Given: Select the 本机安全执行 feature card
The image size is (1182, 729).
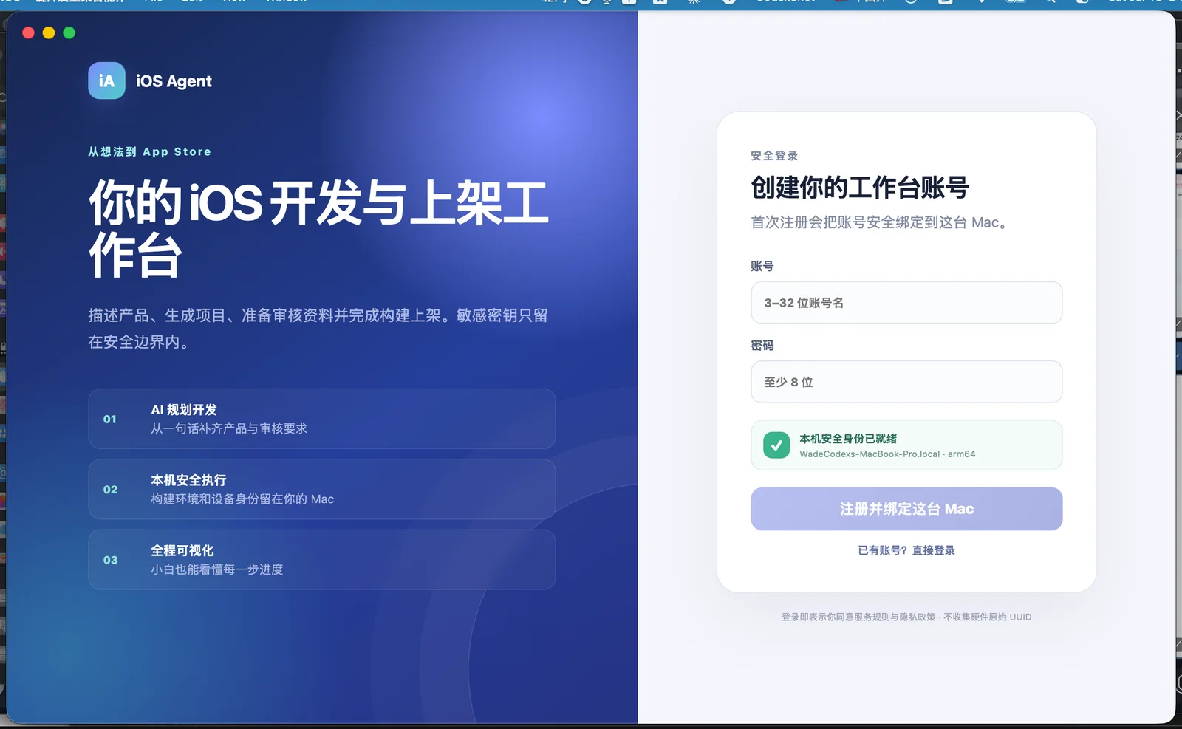Looking at the screenshot, I should (322, 489).
